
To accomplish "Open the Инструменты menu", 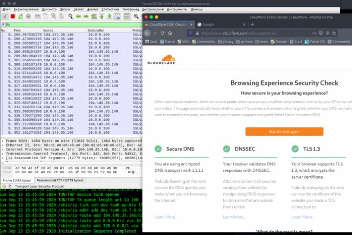I will pyautogui.click(x=177, y=9).
